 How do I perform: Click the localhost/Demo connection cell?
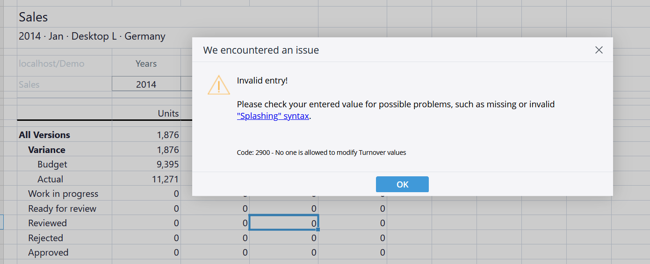tap(51, 63)
